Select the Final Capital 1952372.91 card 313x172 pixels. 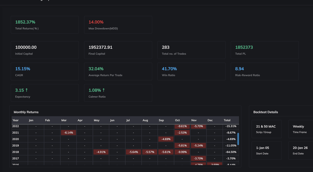118,50
